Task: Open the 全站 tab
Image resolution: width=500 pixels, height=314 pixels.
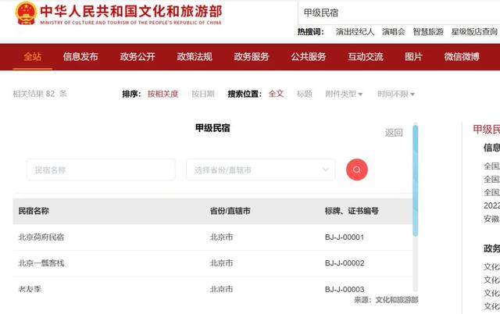Action: click(33, 57)
